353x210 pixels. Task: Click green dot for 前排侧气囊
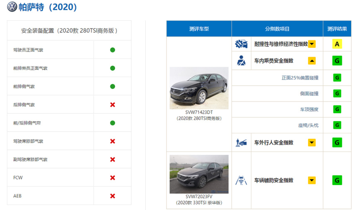tap(113, 86)
